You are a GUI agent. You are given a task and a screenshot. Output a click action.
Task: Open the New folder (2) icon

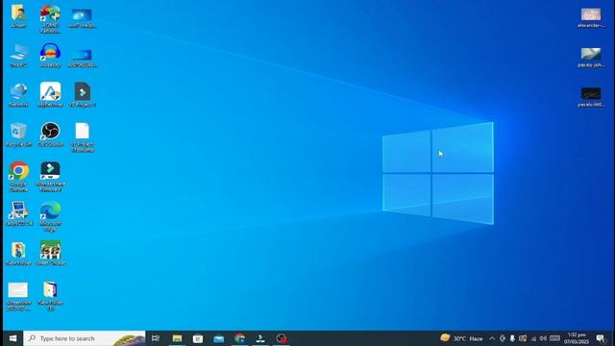click(50, 297)
